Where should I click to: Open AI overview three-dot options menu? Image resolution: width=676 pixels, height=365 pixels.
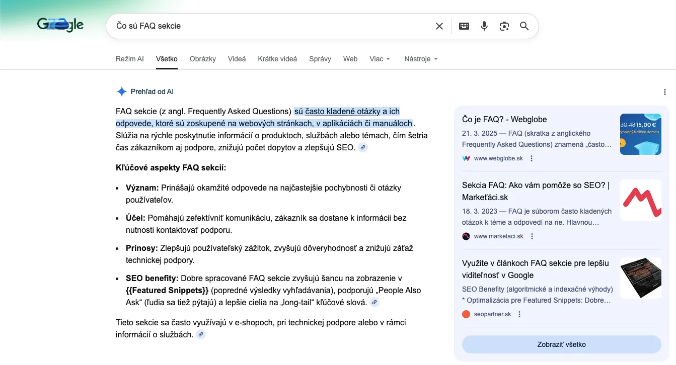[665, 92]
